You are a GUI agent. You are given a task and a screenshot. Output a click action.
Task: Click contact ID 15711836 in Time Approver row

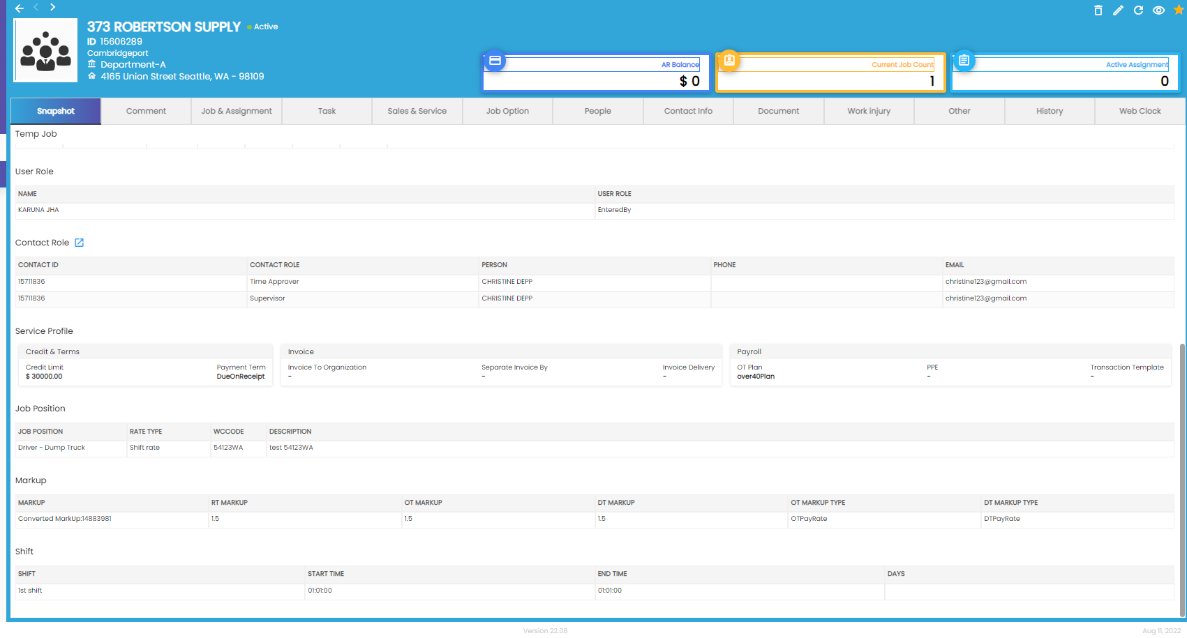pyautogui.click(x=31, y=282)
